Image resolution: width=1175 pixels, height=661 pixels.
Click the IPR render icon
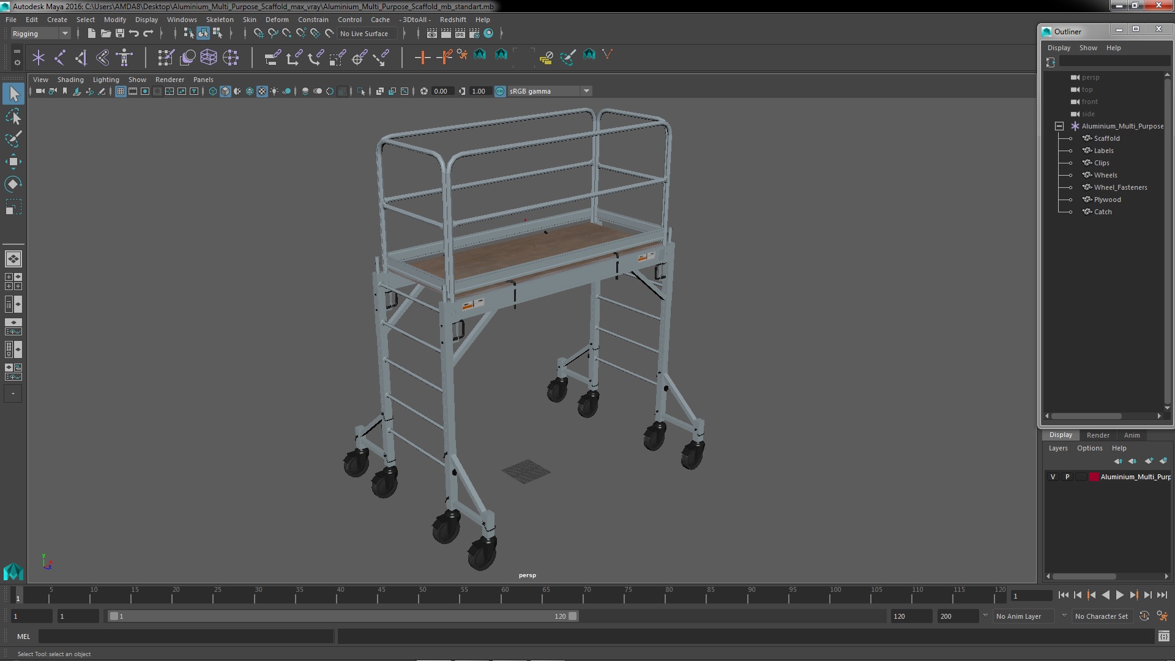coord(460,33)
